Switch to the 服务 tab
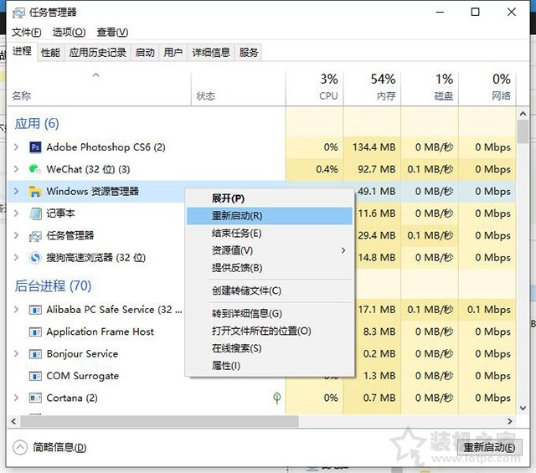Image resolution: width=536 pixels, height=473 pixels. pos(249,52)
